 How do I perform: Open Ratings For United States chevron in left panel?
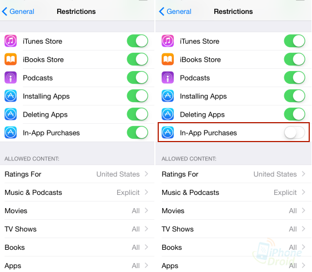coord(147,174)
